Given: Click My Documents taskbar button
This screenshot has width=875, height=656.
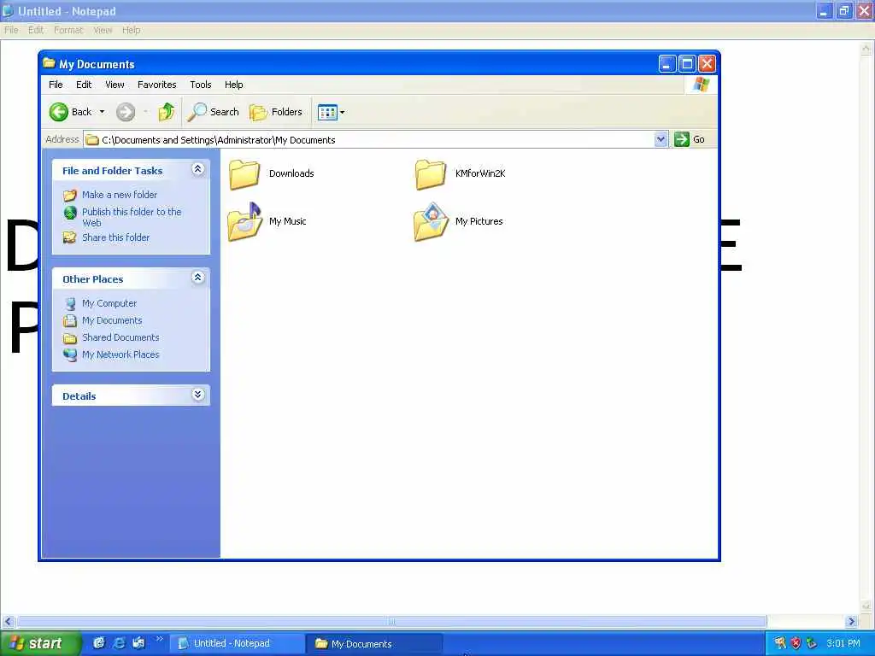Looking at the screenshot, I should pyautogui.click(x=373, y=644).
